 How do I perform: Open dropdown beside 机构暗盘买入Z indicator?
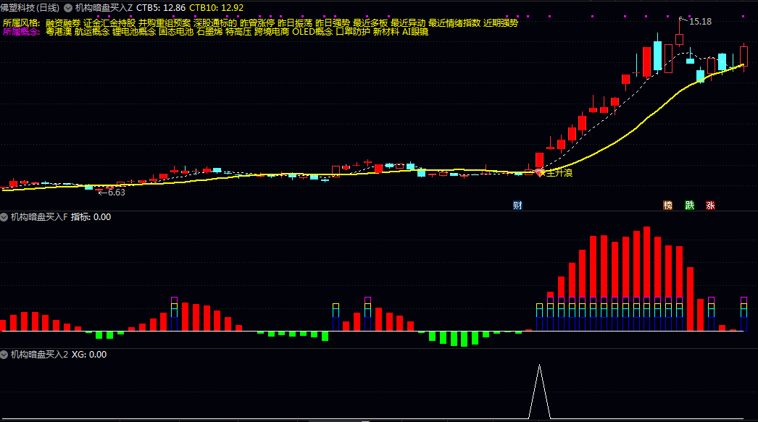pos(68,8)
